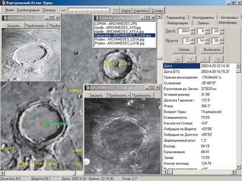This screenshot has width=242, height=181.
Task: Click Закрыть in the ARCHIMEDES_A15 window
Action: point(13,26)
